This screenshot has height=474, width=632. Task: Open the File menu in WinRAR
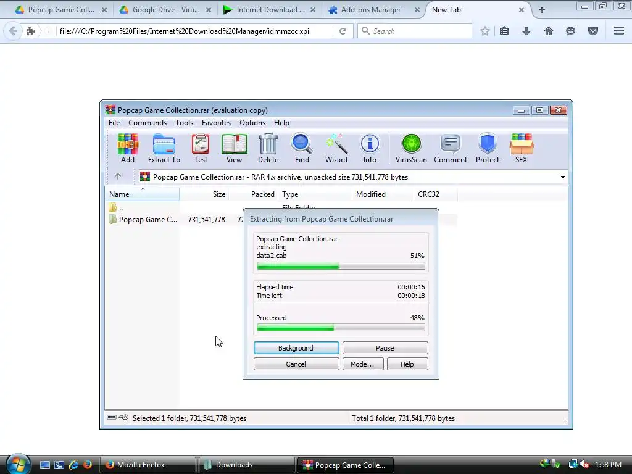coord(114,123)
